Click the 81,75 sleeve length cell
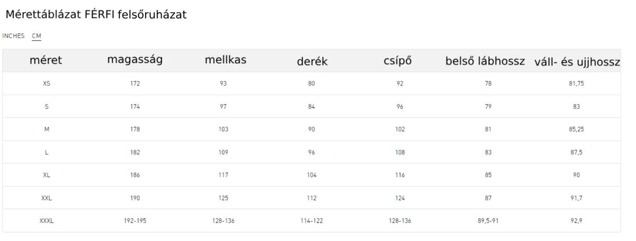The image size is (636, 241). pyautogui.click(x=576, y=84)
